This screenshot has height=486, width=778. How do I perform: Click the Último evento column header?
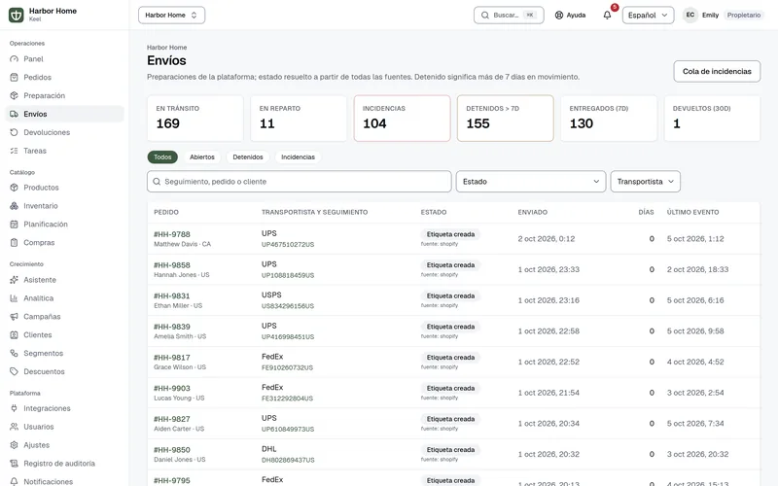point(692,212)
